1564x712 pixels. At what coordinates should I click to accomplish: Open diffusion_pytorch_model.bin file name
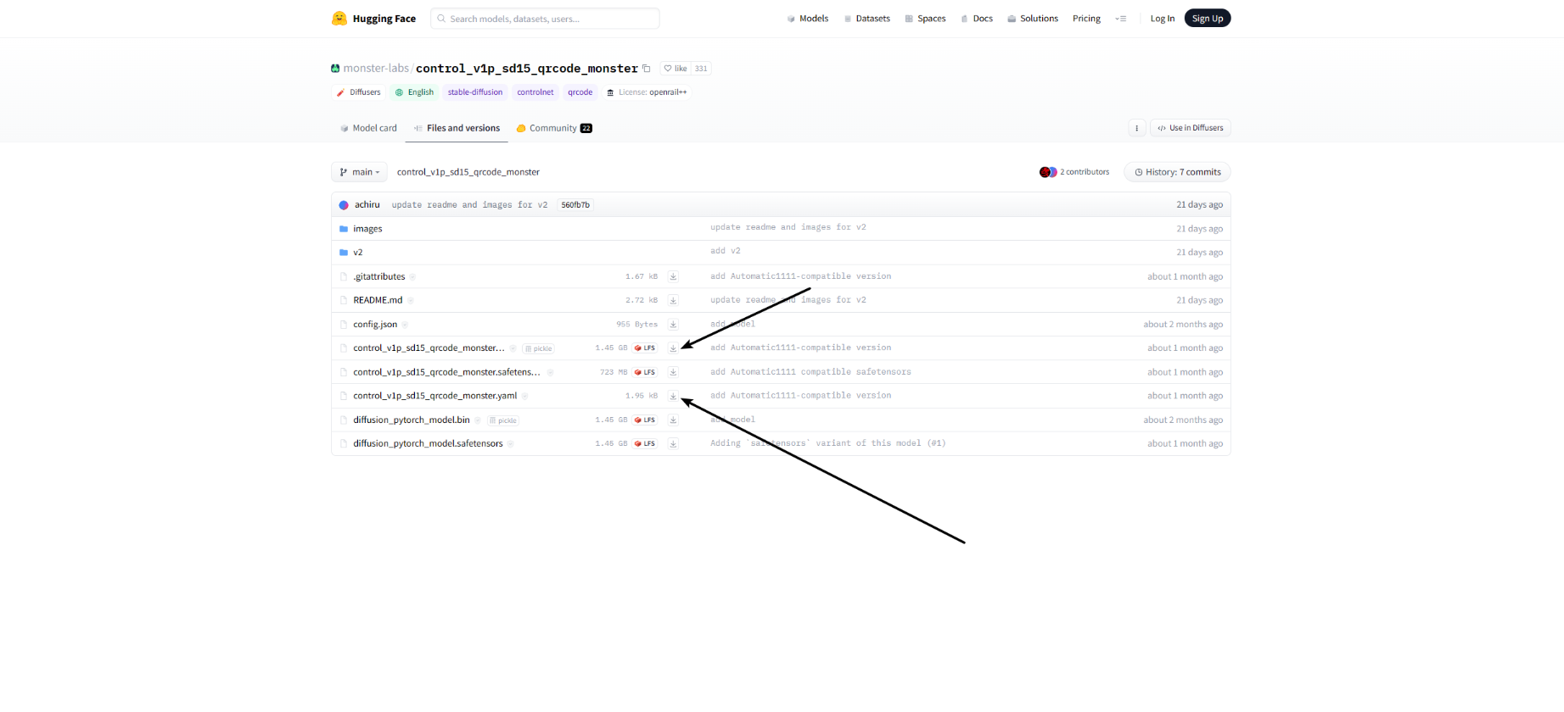[412, 420]
